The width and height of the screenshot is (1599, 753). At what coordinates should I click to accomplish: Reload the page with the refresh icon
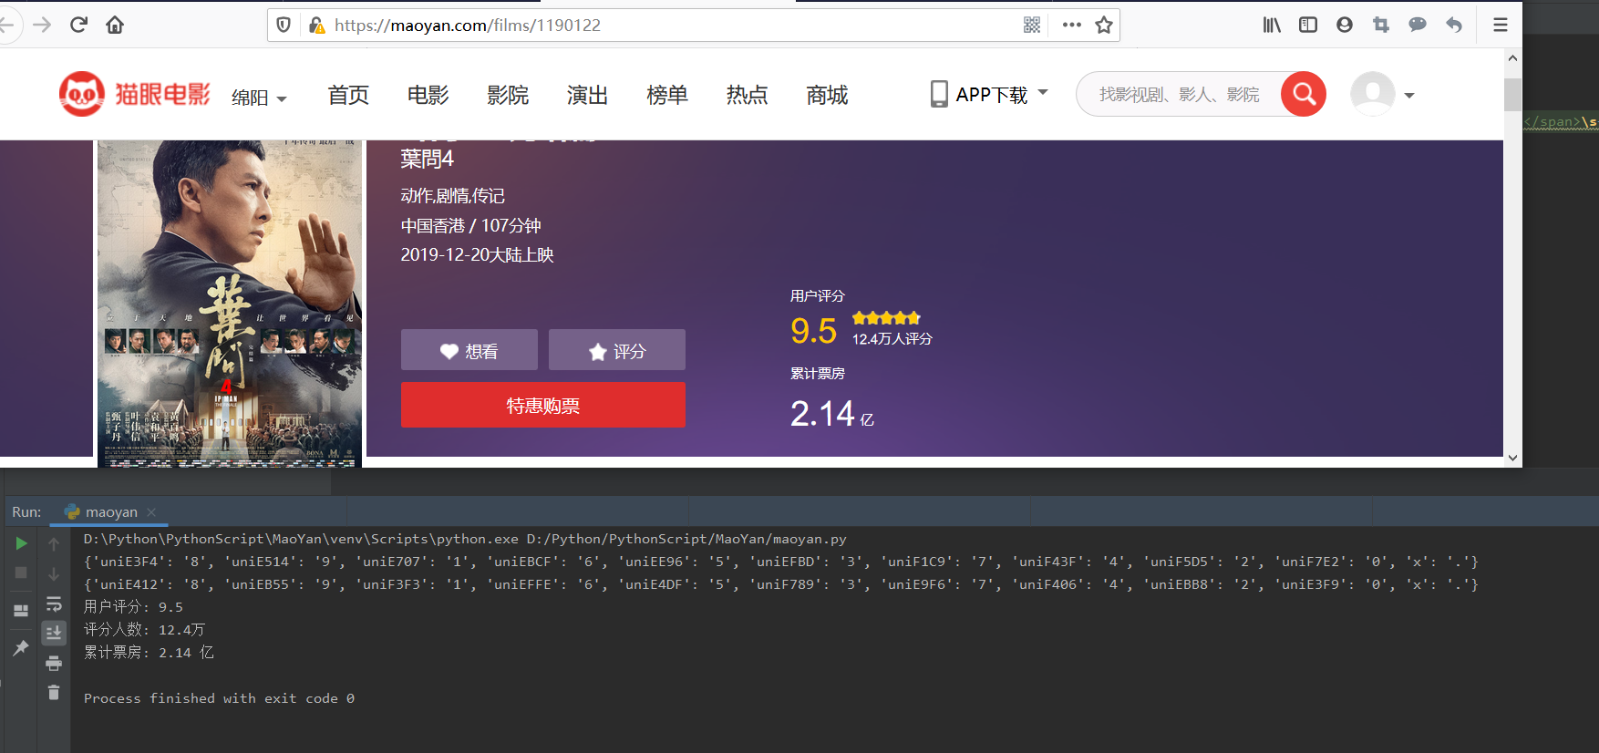[x=78, y=25]
